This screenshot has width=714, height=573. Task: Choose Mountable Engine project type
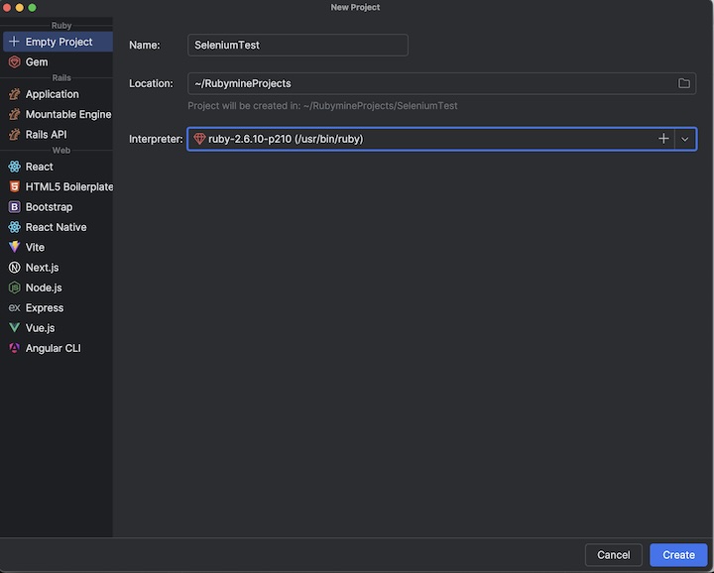(x=67, y=114)
